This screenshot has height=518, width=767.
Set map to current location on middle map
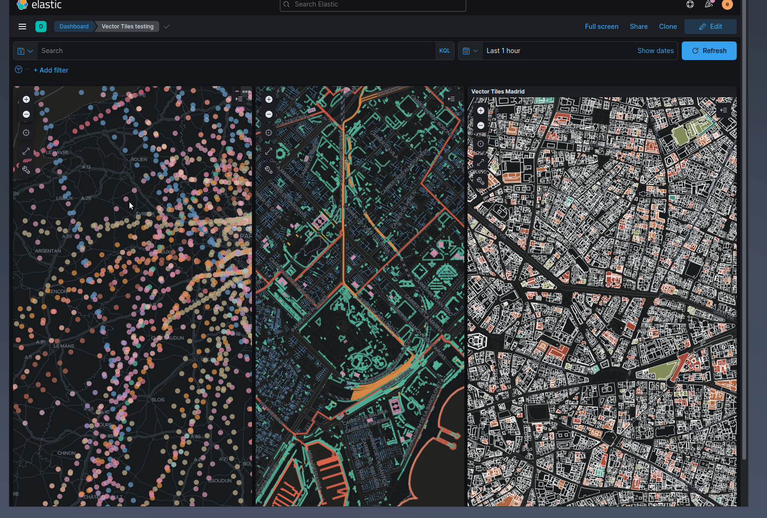pos(269,133)
